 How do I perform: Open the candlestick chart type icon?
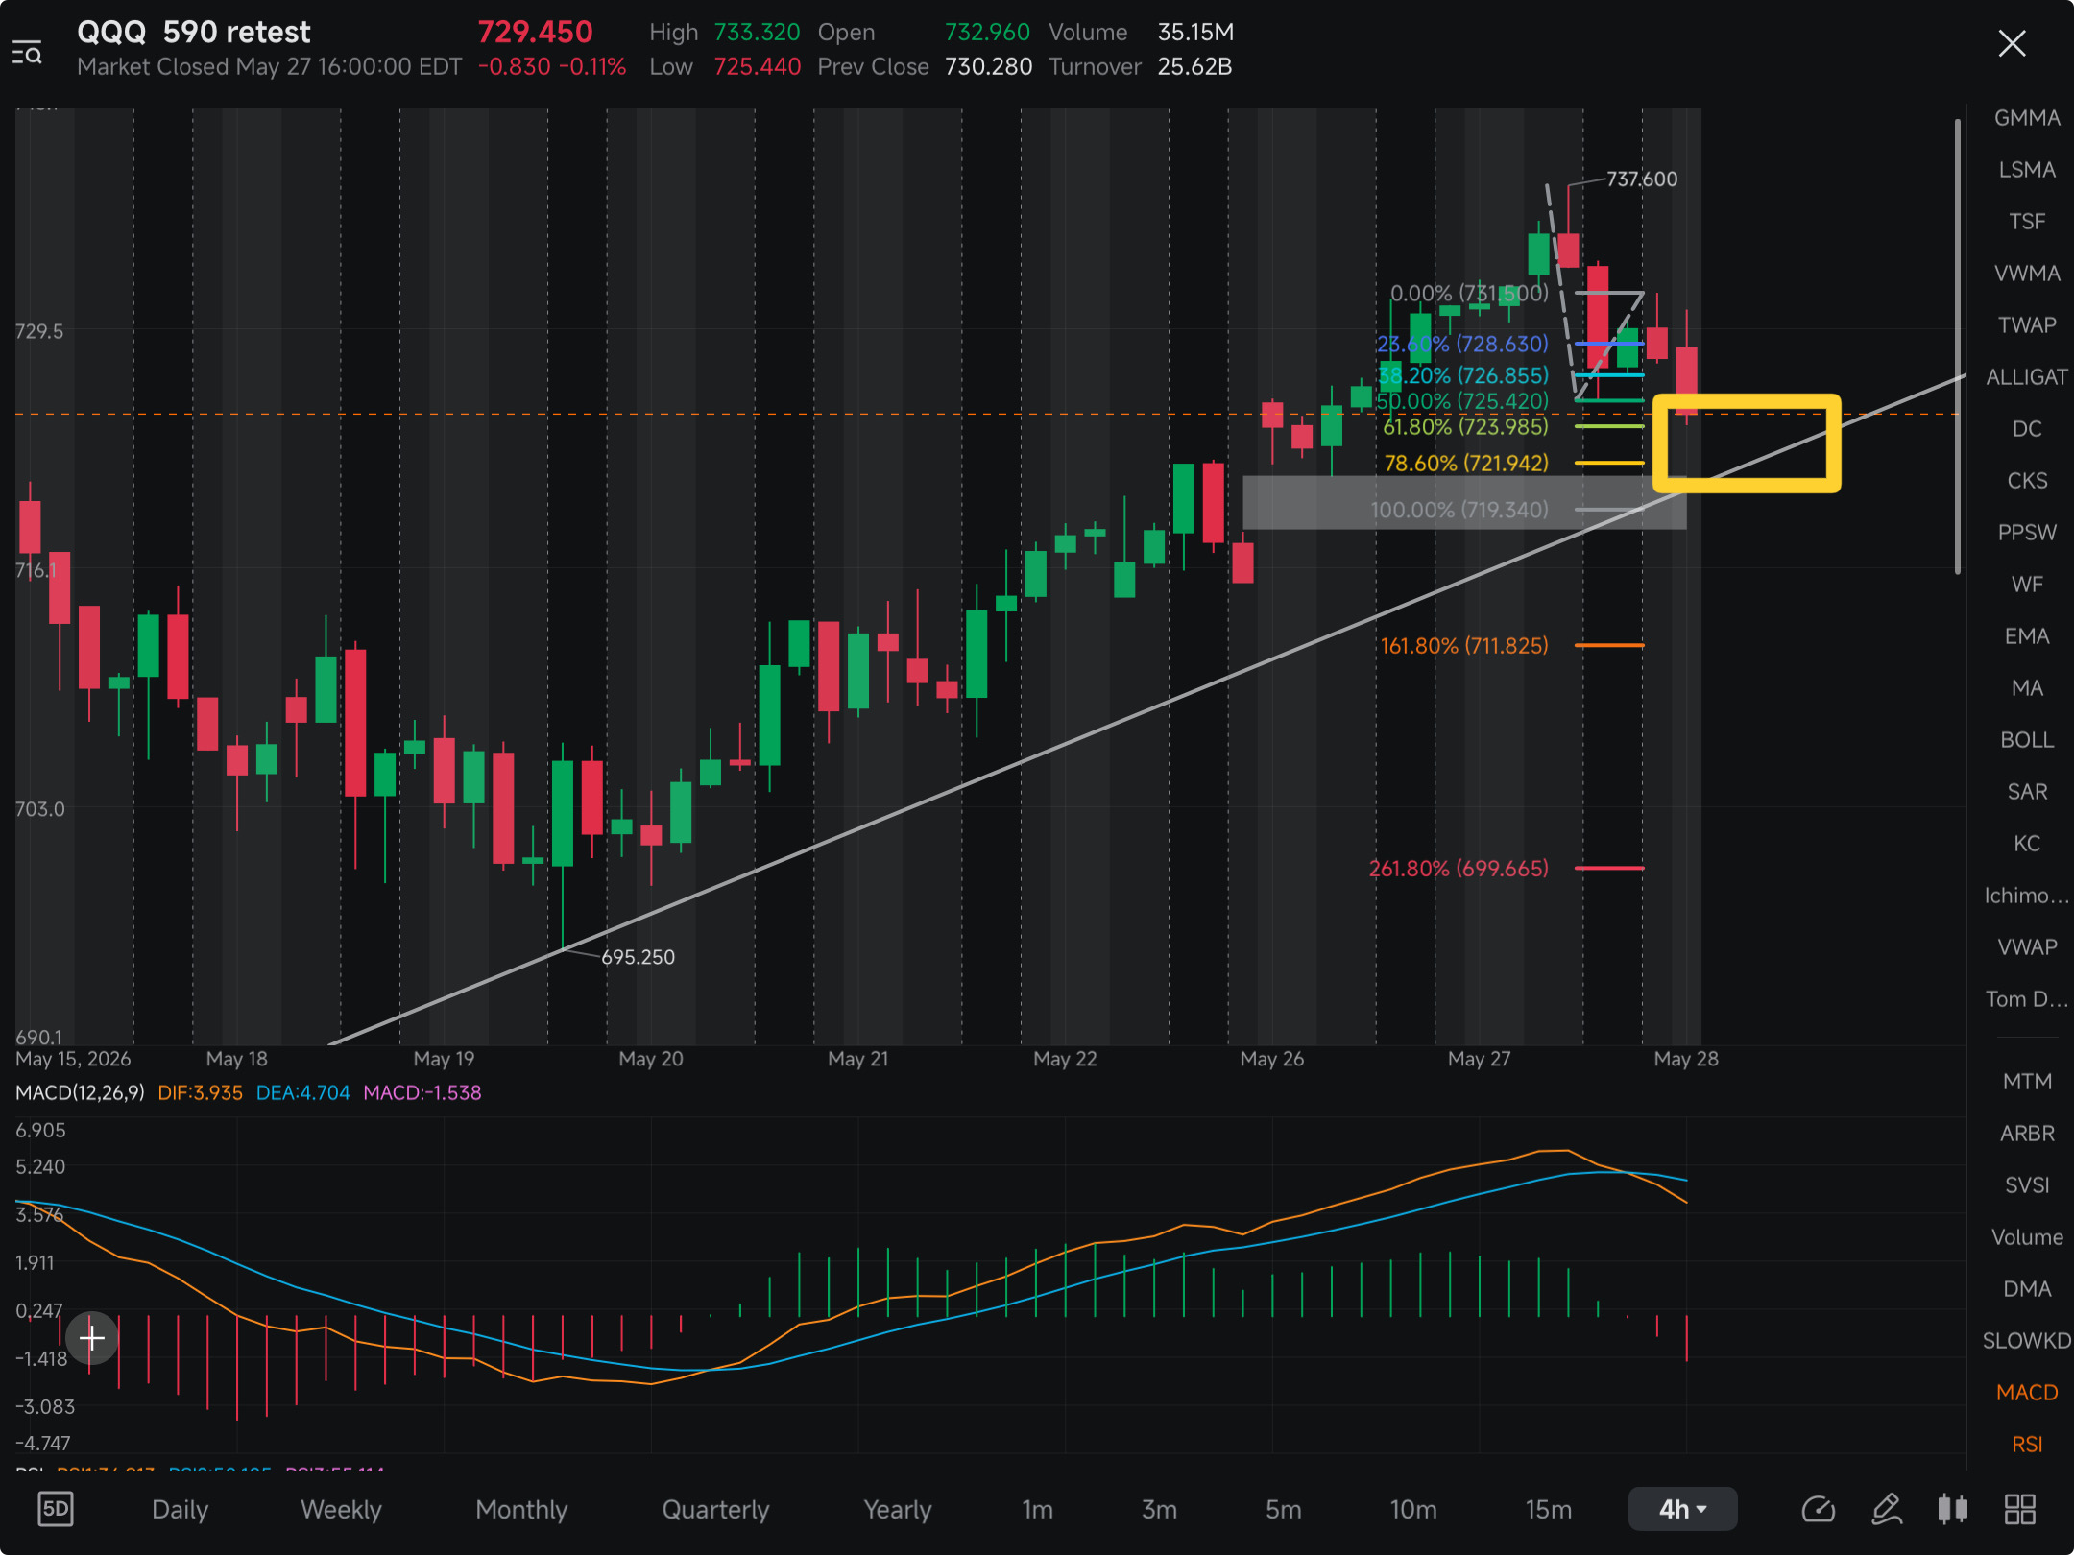[x=1953, y=1509]
